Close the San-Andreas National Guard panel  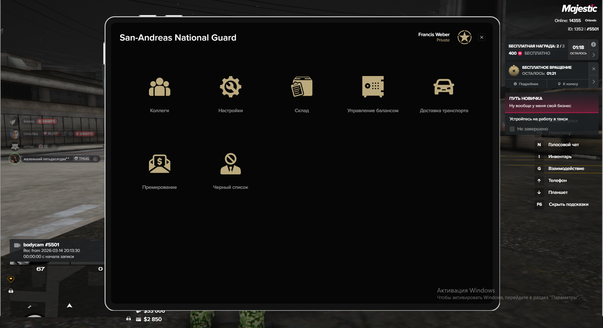coord(481,37)
